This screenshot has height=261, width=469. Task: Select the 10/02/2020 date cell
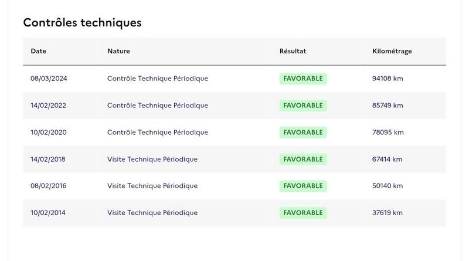tap(49, 133)
